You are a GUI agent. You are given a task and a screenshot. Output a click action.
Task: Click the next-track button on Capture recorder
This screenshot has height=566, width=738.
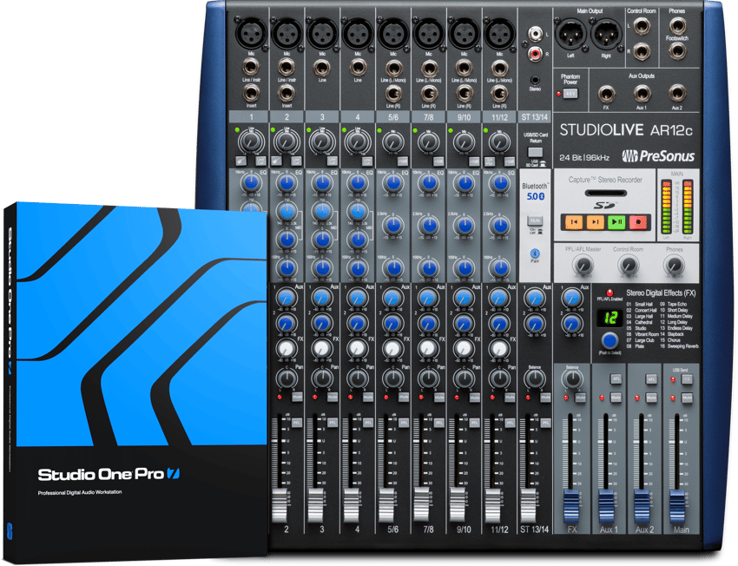[595, 221]
